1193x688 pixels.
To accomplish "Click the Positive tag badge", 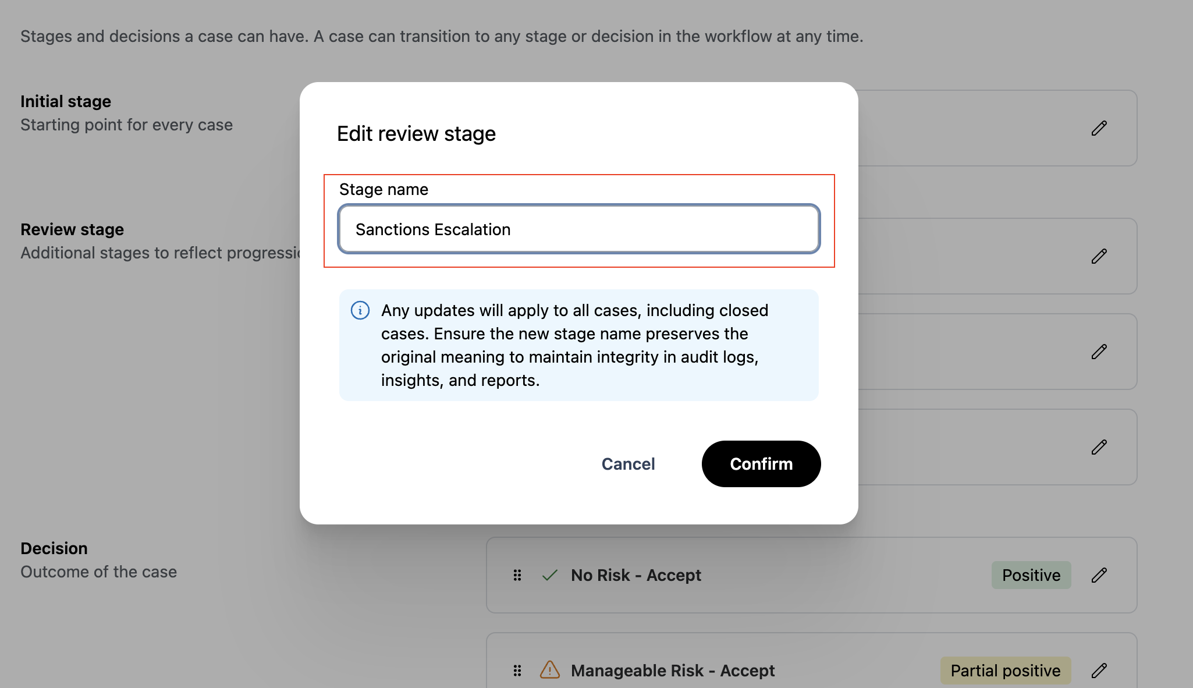I will [1031, 575].
